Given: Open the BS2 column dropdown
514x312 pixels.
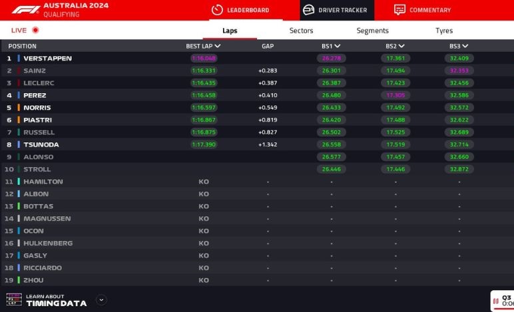Looking at the screenshot, I should coord(402,47).
